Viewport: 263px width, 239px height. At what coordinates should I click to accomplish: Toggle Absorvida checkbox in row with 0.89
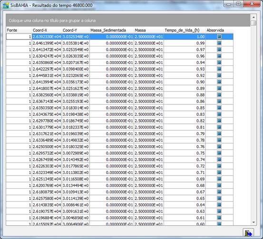coord(219,88)
